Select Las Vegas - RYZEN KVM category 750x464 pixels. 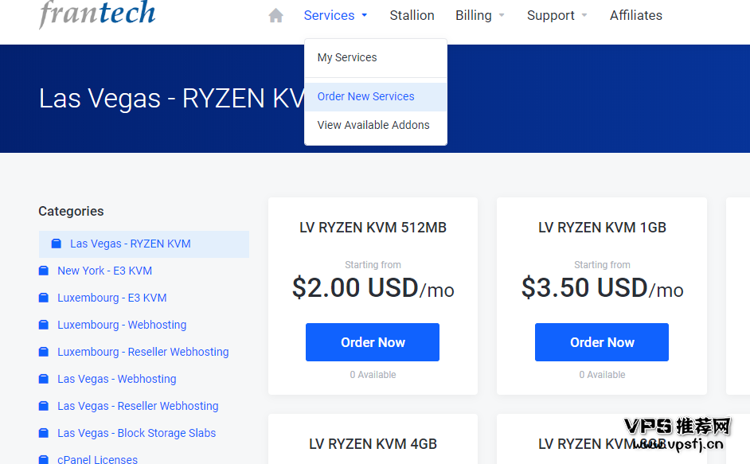(144, 244)
